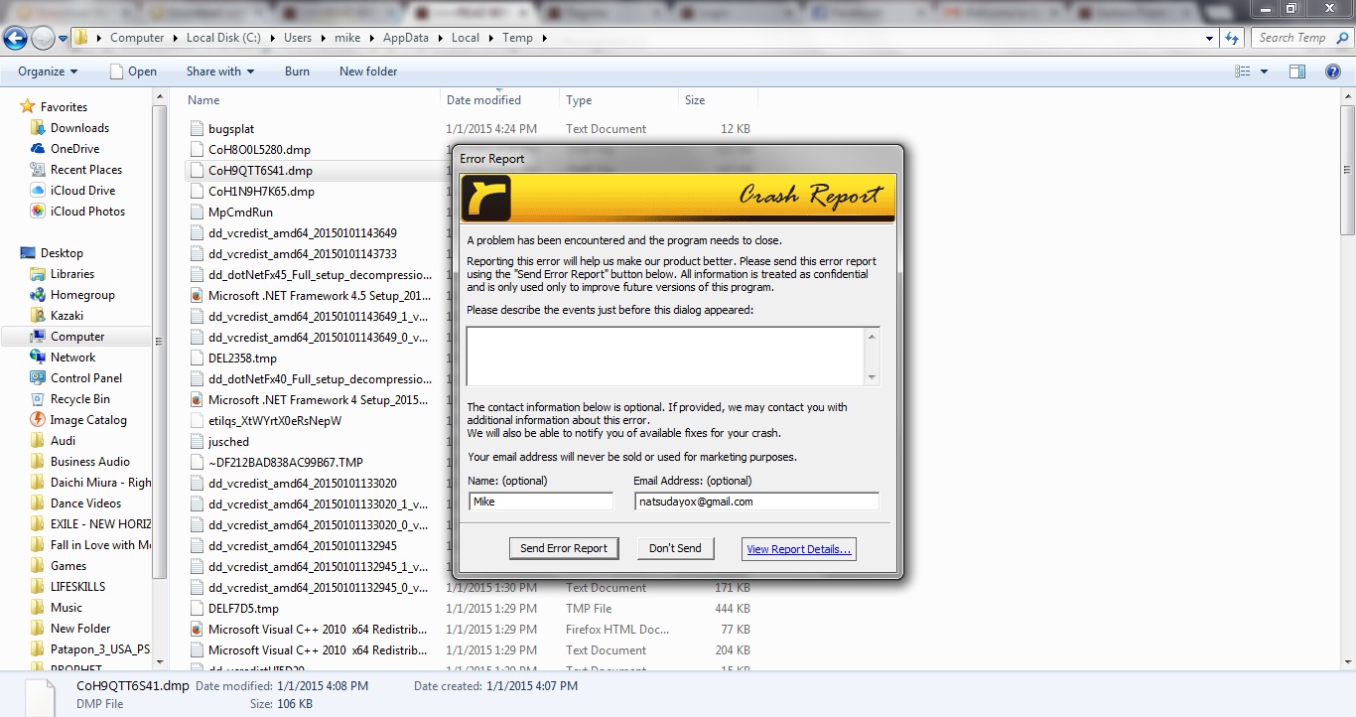Select CoH8O0L5280.dmp file

260,150
